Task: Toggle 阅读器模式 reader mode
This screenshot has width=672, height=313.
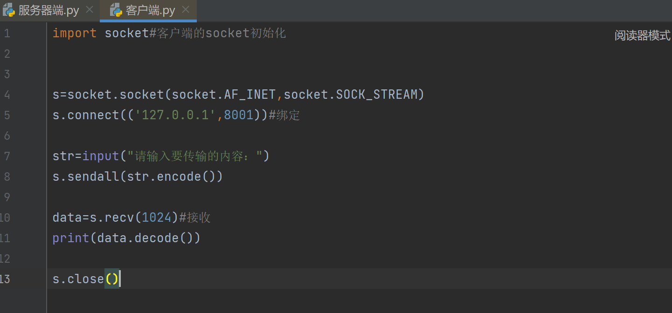Action: 642,35
